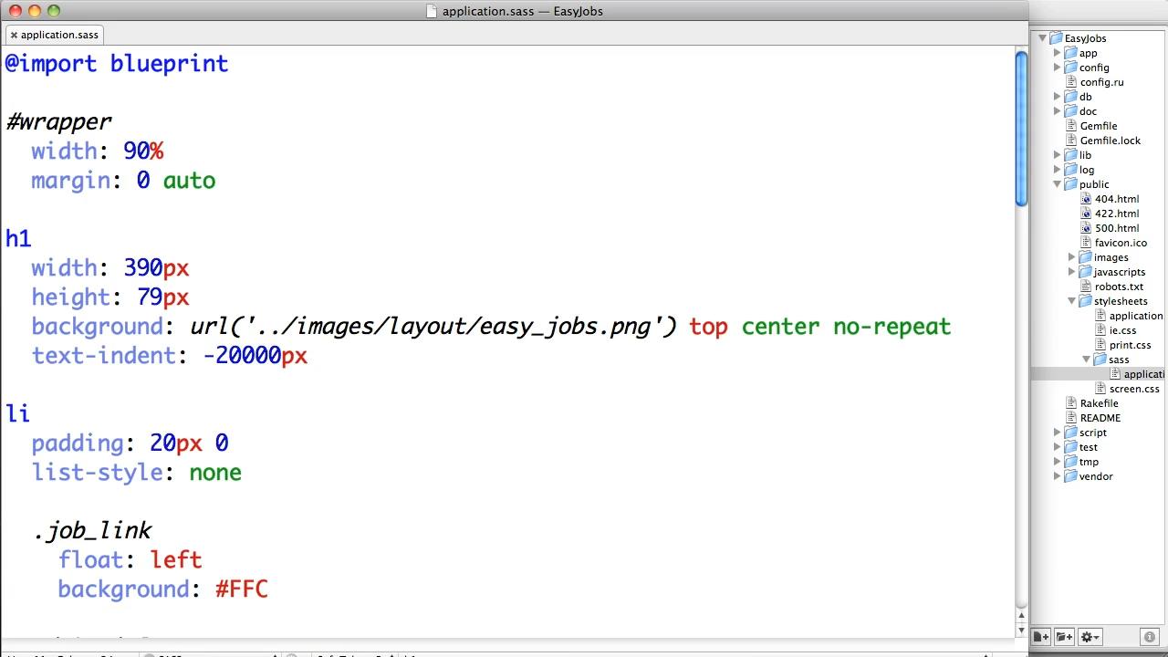Click the '.job_link' selector
Screen dimensions: 1168x657
92,531
